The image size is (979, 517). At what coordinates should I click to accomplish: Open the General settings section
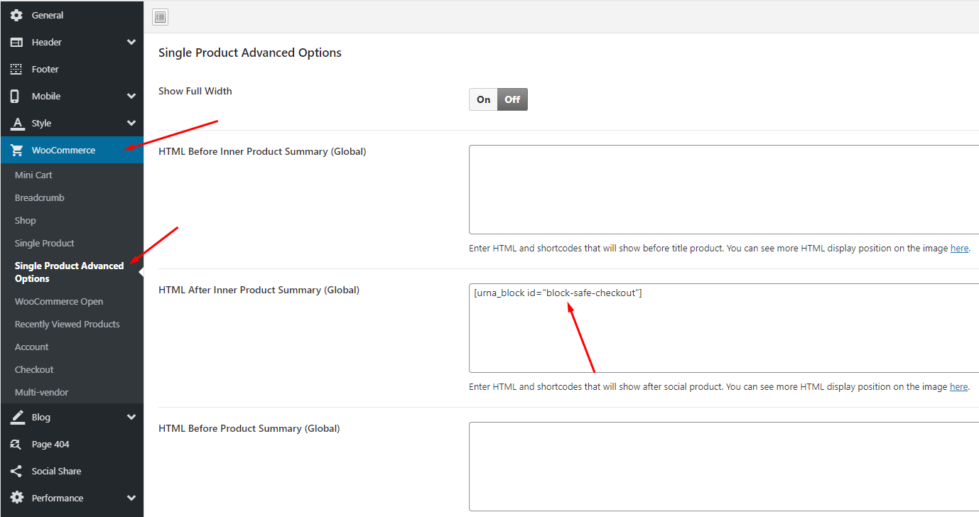pyautogui.click(x=72, y=15)
